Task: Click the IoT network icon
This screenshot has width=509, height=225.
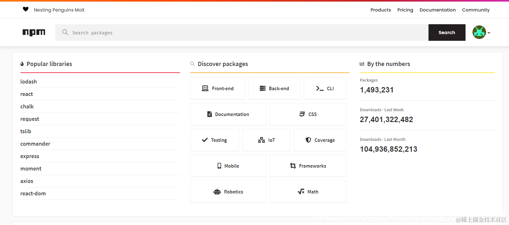Action: pyautogui.click(x=261, y=140)
